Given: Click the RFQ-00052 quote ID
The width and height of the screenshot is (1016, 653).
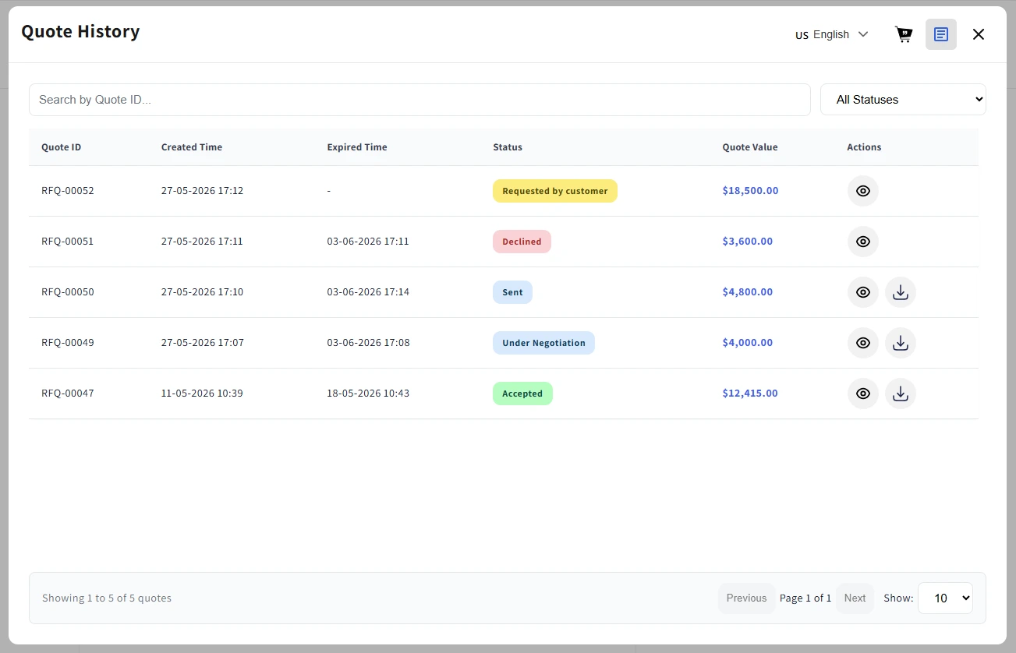Looking at the screenshot, I should pyautogui.click(x=68, y=191).
